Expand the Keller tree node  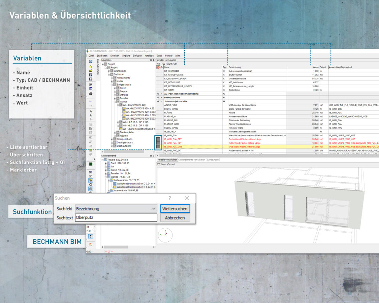point(112,81)
